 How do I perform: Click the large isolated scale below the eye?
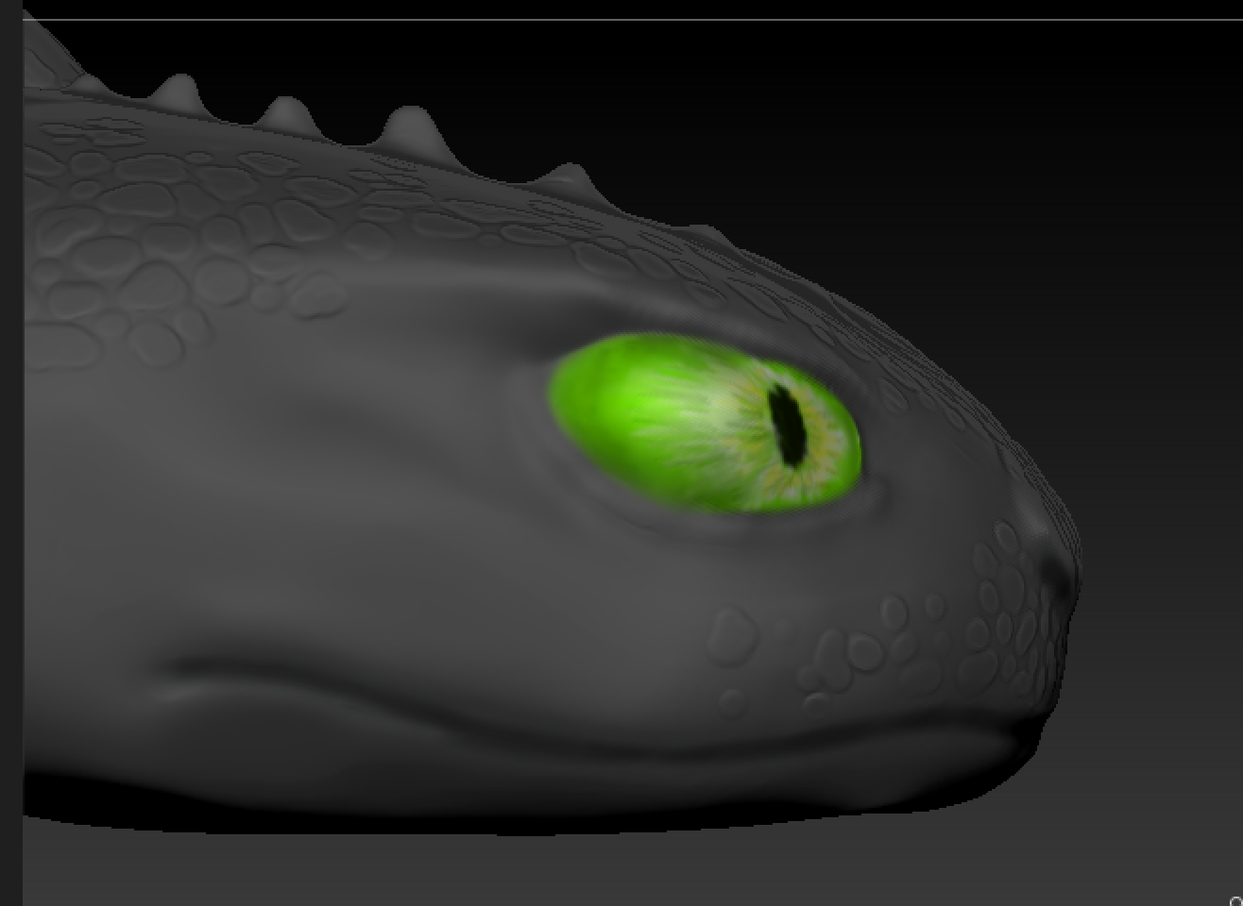(732, 630)
